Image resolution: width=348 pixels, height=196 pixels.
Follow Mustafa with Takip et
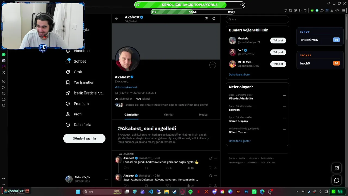pyautogui.click(x=278, y=41)
